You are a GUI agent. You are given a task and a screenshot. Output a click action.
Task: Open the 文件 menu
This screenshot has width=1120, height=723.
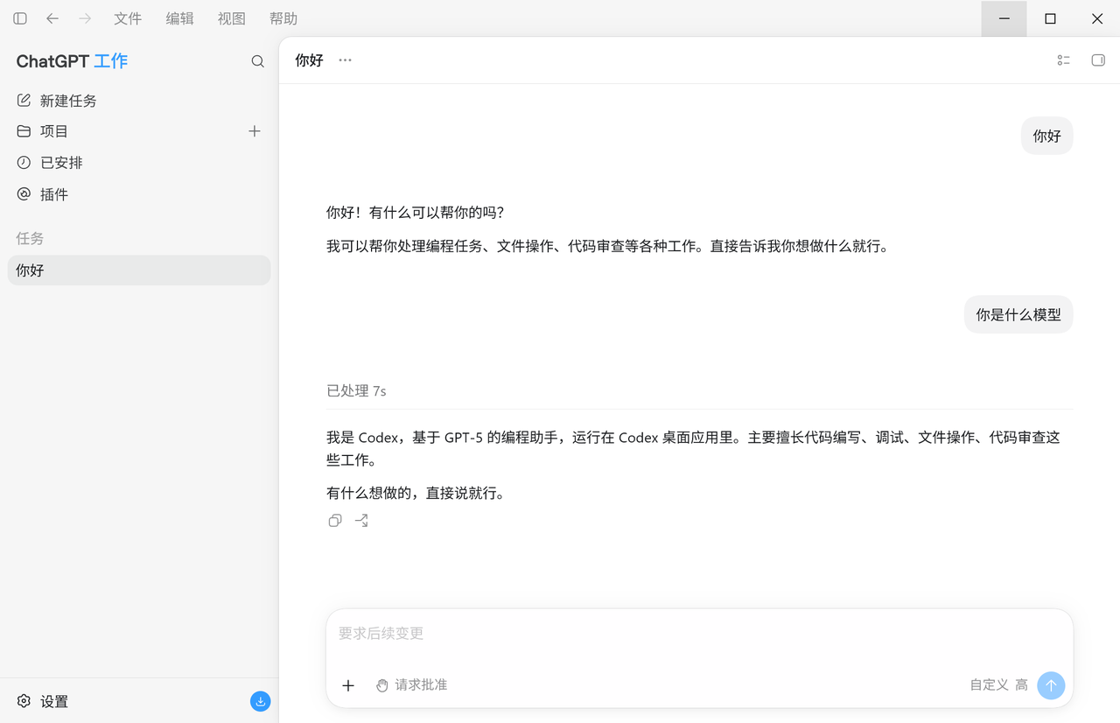point(128,18)
